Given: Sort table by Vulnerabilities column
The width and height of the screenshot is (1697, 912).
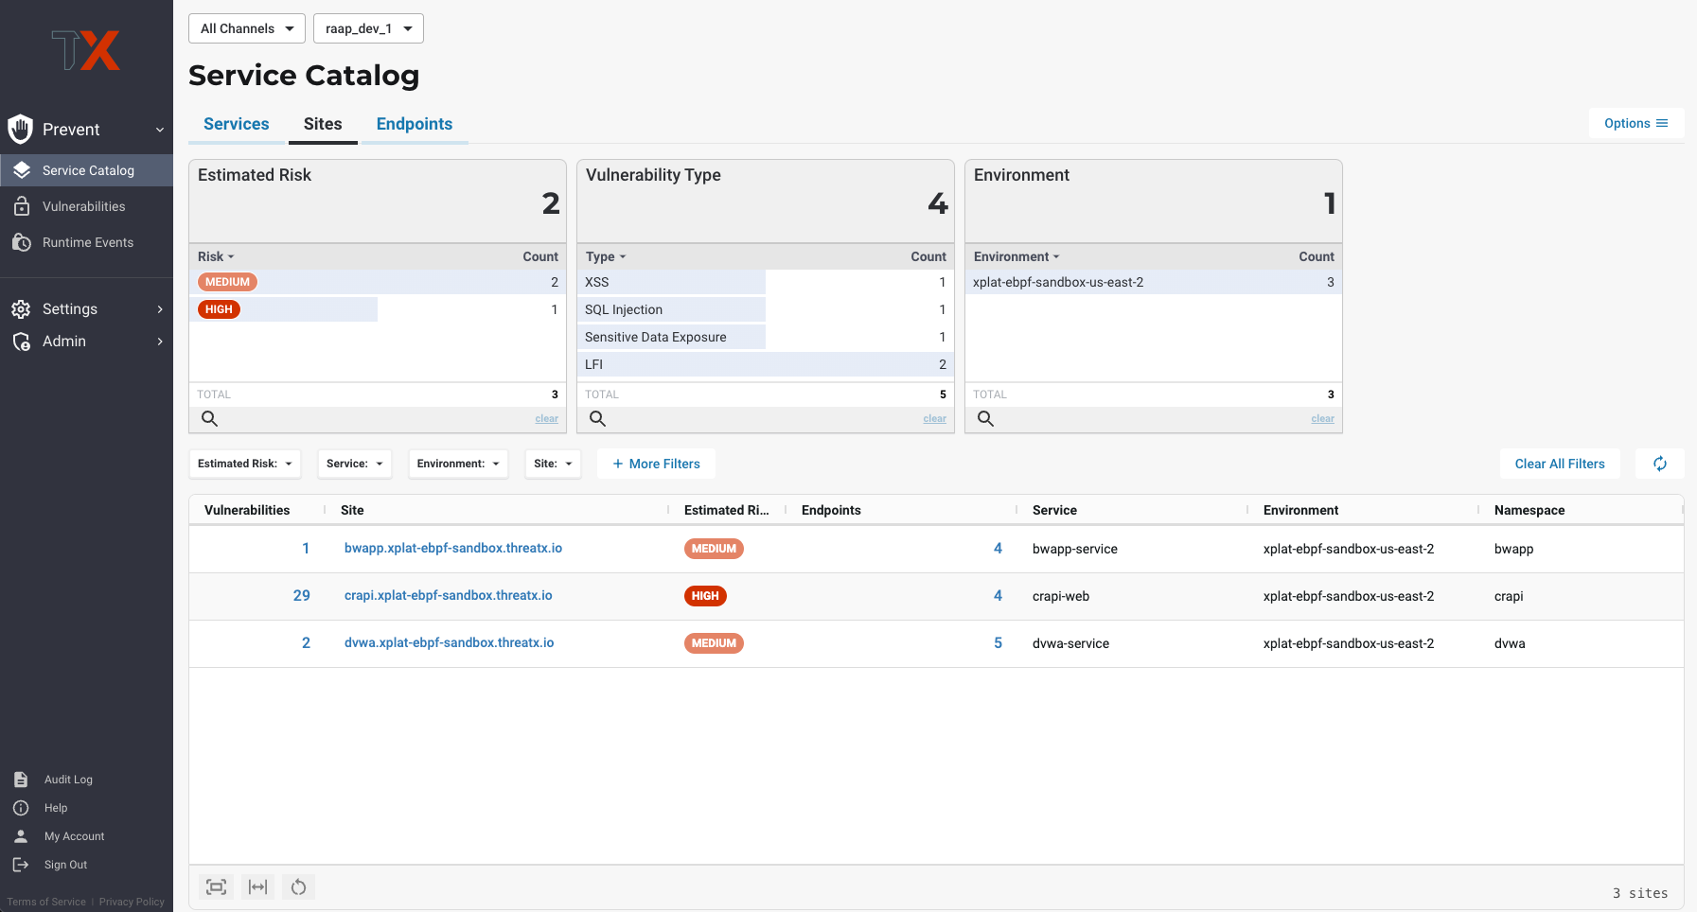Looking at the screenshot, I should point(247,510).
